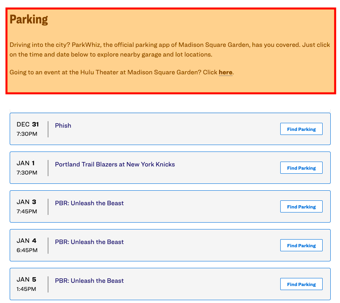340x303 pixels.
Task: Click the "Driving into the city?" paragraph
Action: coord(170,49)
